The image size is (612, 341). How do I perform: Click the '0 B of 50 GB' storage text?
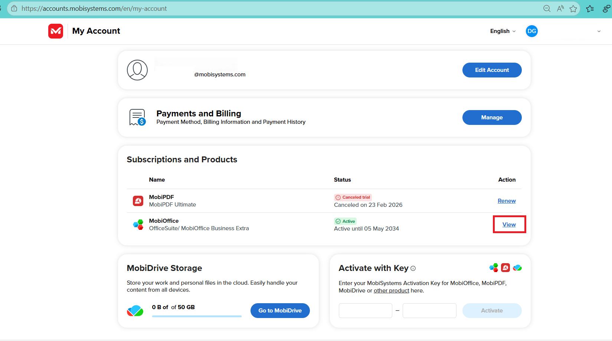pos(173,307)
